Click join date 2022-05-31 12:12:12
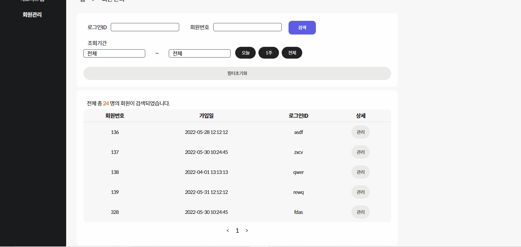This screenshot has height=247, width=521. coord(206,192)
